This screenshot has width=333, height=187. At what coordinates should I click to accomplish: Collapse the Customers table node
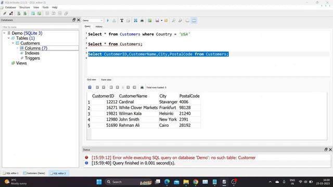pos(12,43)
